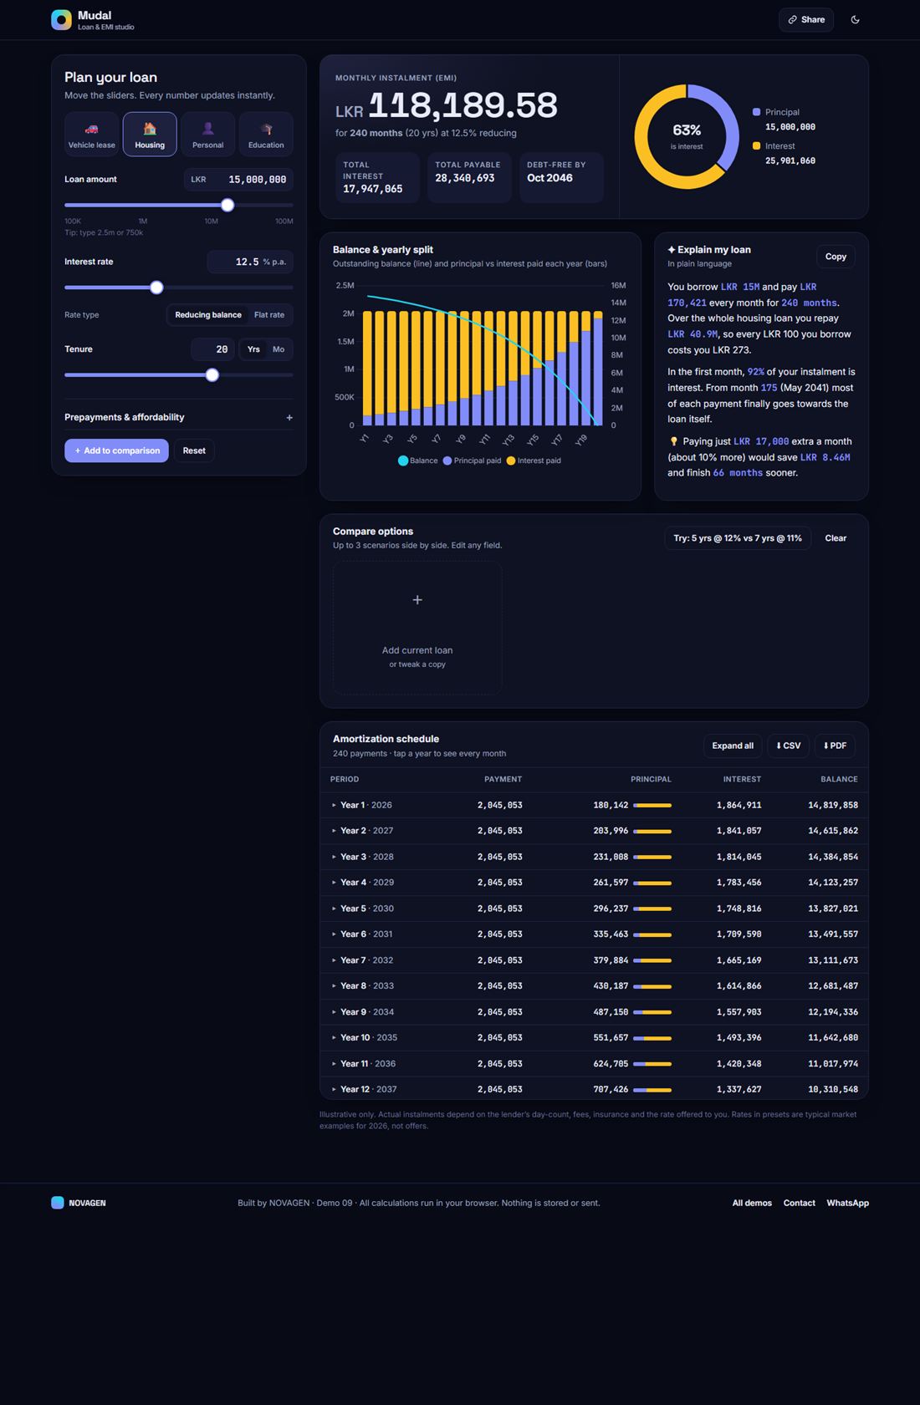Set tenure unit to Yrs
Image resolution: width=920 pixels, height=1405 pixels.
(x=253, y=349)
